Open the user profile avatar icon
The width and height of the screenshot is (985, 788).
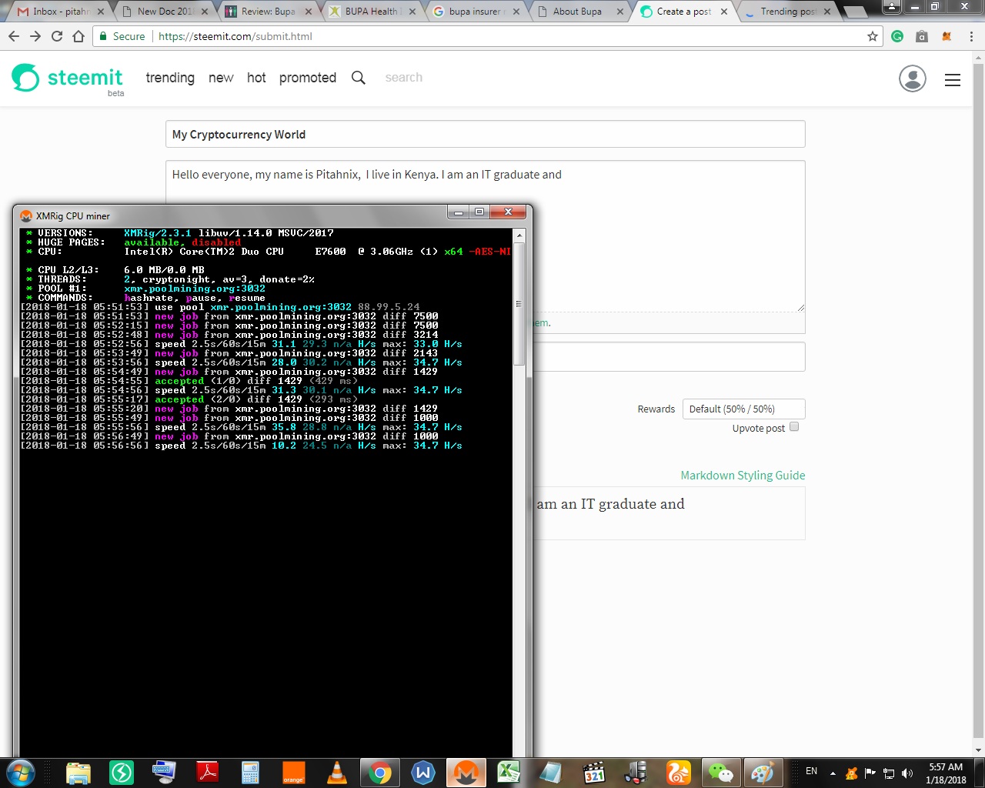coord(913,78)
